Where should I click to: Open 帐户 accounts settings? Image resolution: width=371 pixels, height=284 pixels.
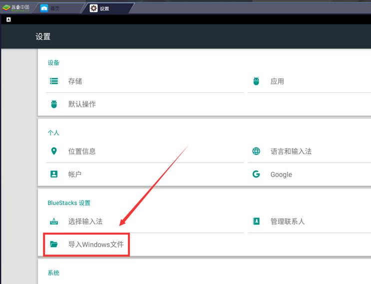tap(145, 174)
